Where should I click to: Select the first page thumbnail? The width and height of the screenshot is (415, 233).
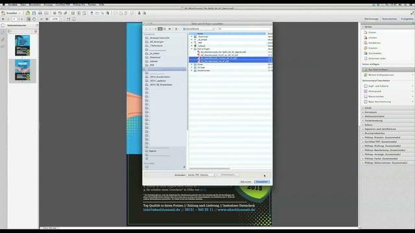pyautogui.click(x=23, y=45)
